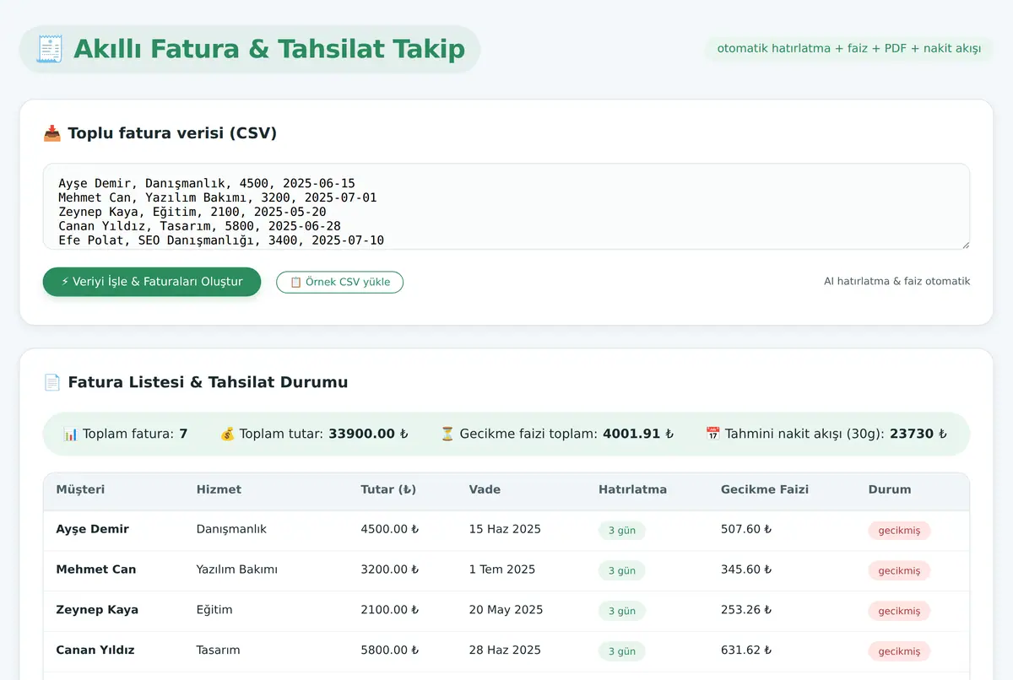Click the Yazılım Bakımı service cell

[x=236, y=569]
